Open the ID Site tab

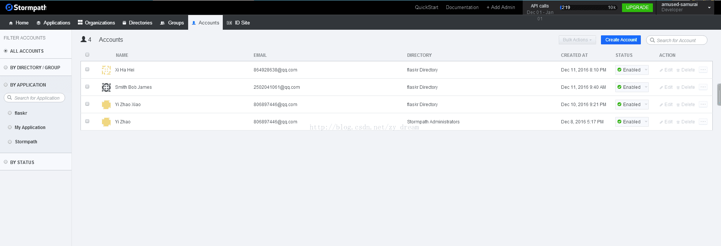(238, 23)
